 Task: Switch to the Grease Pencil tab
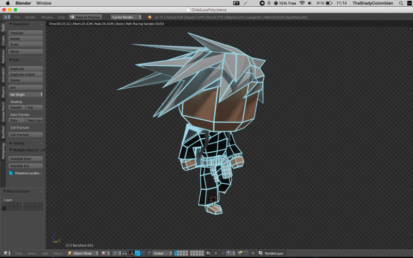click(x=3, y=112)
